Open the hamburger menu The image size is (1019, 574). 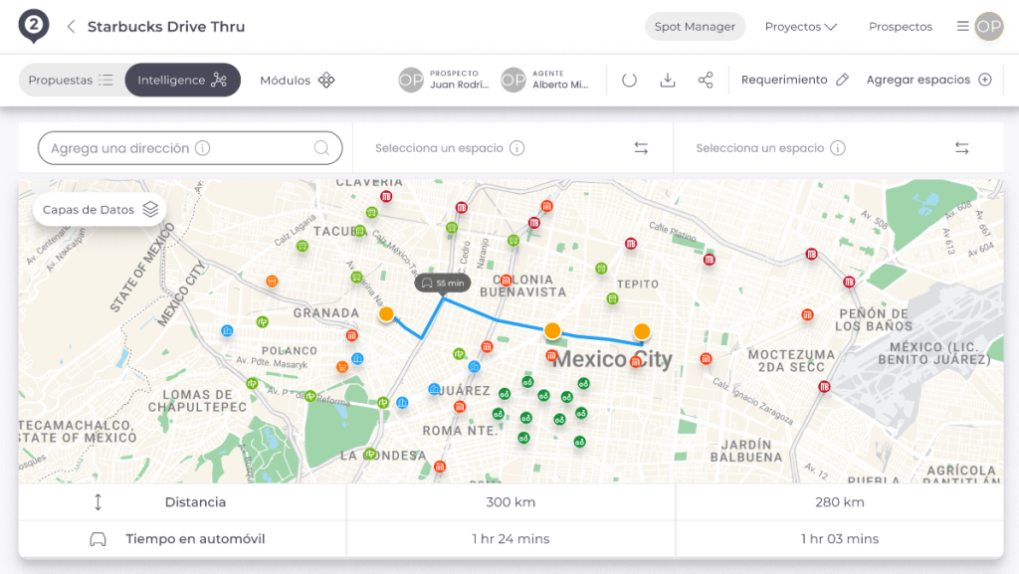962,26
